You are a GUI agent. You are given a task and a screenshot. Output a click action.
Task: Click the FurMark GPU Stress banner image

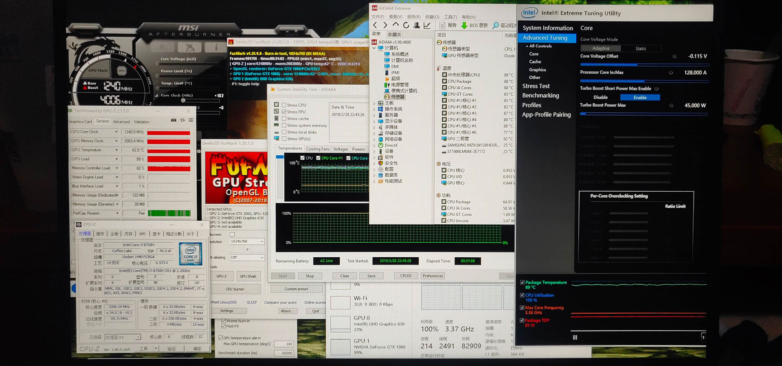[237, 178]
